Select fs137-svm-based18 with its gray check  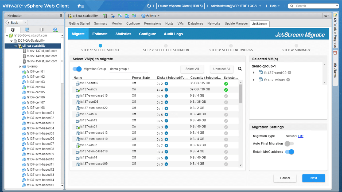226,151
